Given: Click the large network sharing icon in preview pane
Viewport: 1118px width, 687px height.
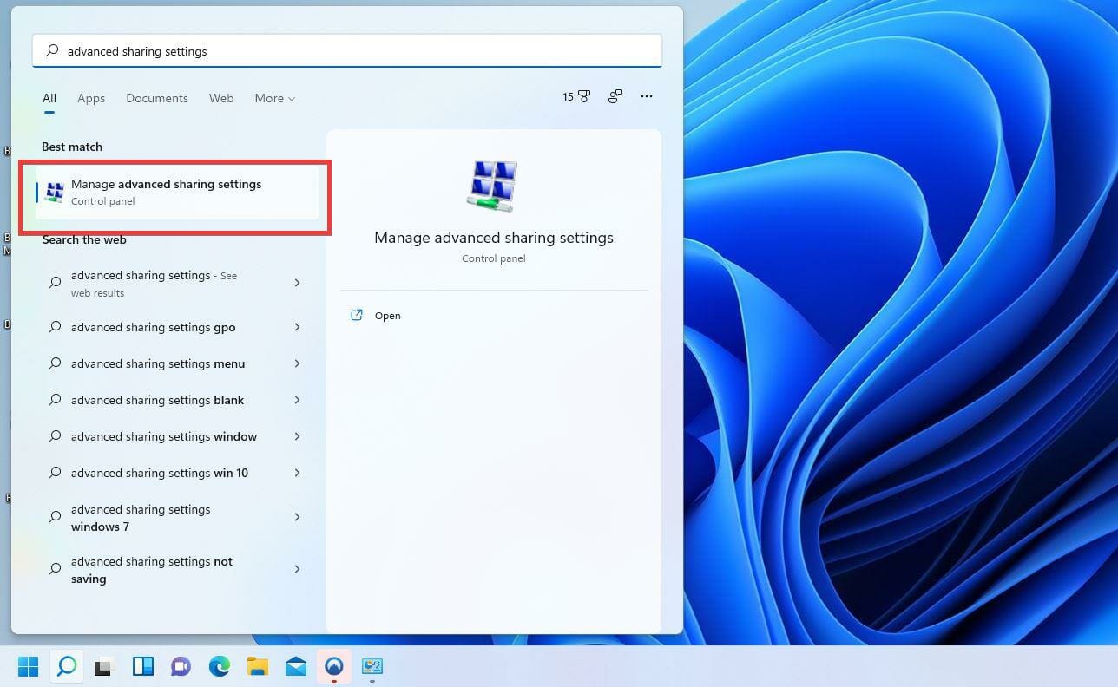Looking at the screenshot, I should tap(492, 186).
